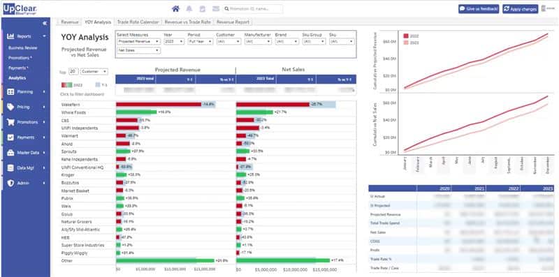Expand the Payments menu arrow

pyautogui.click(x=44, y=137)
